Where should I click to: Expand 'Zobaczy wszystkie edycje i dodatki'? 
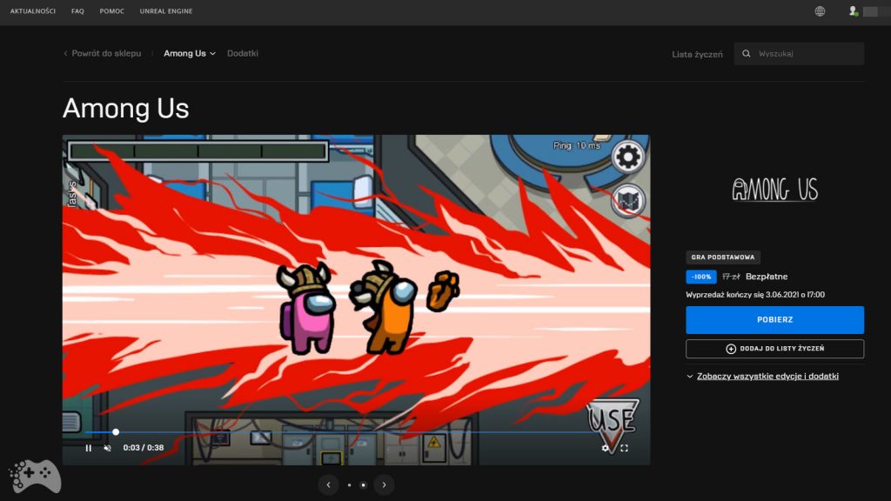click(762, 376)
